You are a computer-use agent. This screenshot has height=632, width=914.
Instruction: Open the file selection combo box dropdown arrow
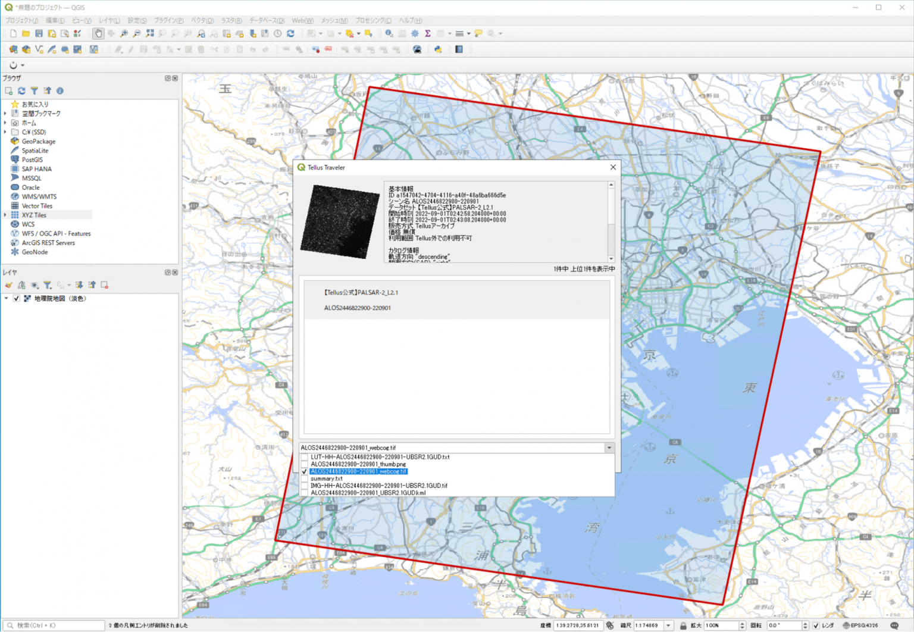pos(609,448)
